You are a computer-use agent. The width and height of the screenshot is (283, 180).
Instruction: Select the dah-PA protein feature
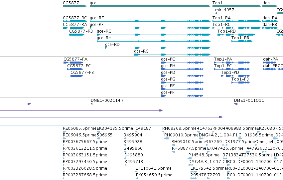pos(270,63)
